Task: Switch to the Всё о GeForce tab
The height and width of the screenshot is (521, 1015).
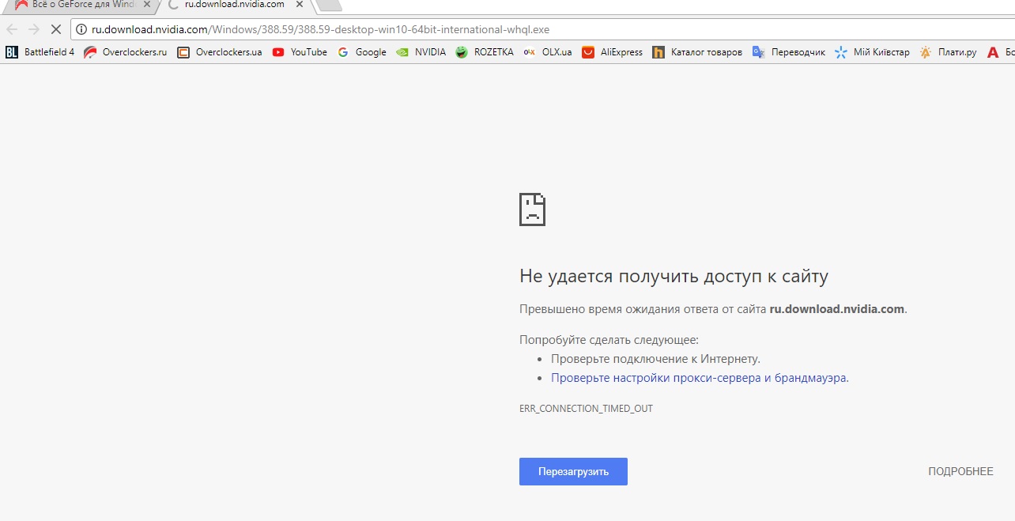Action: 79,5
